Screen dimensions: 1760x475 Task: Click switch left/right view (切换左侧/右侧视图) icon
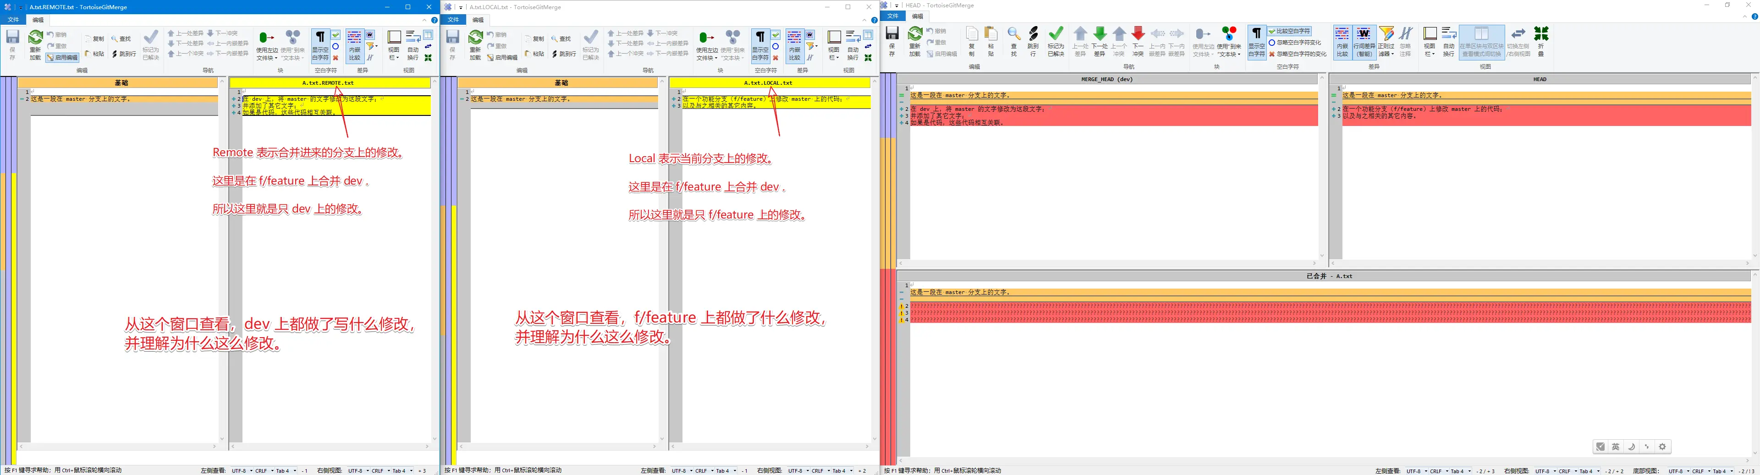[x=1518, y=41]
